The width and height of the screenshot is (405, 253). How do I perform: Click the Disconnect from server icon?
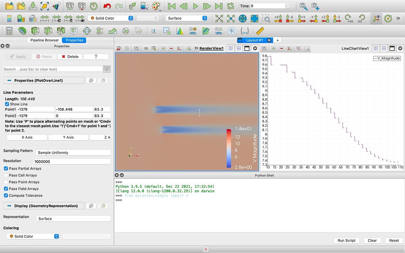click(x=81, y=6)
